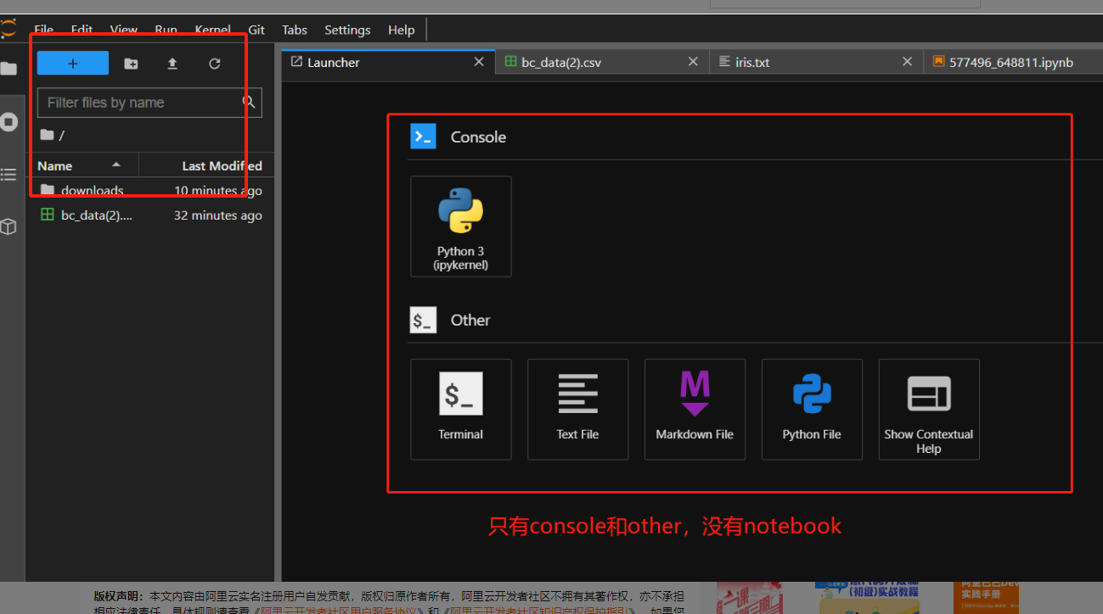Open Show Contextual Help
The image size is (1103, 614).
coord(930,410)
